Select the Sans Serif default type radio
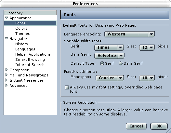This screenshot has width=171, height=133. (x=121, y=63)
